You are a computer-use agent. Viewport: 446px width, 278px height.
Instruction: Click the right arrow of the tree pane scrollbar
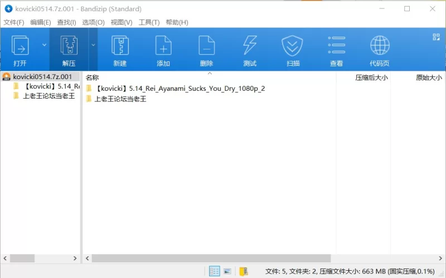click(x=75, y=258)
